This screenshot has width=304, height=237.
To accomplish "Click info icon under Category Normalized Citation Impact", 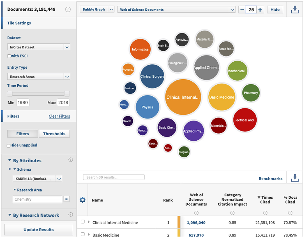I will pos(232,213).
